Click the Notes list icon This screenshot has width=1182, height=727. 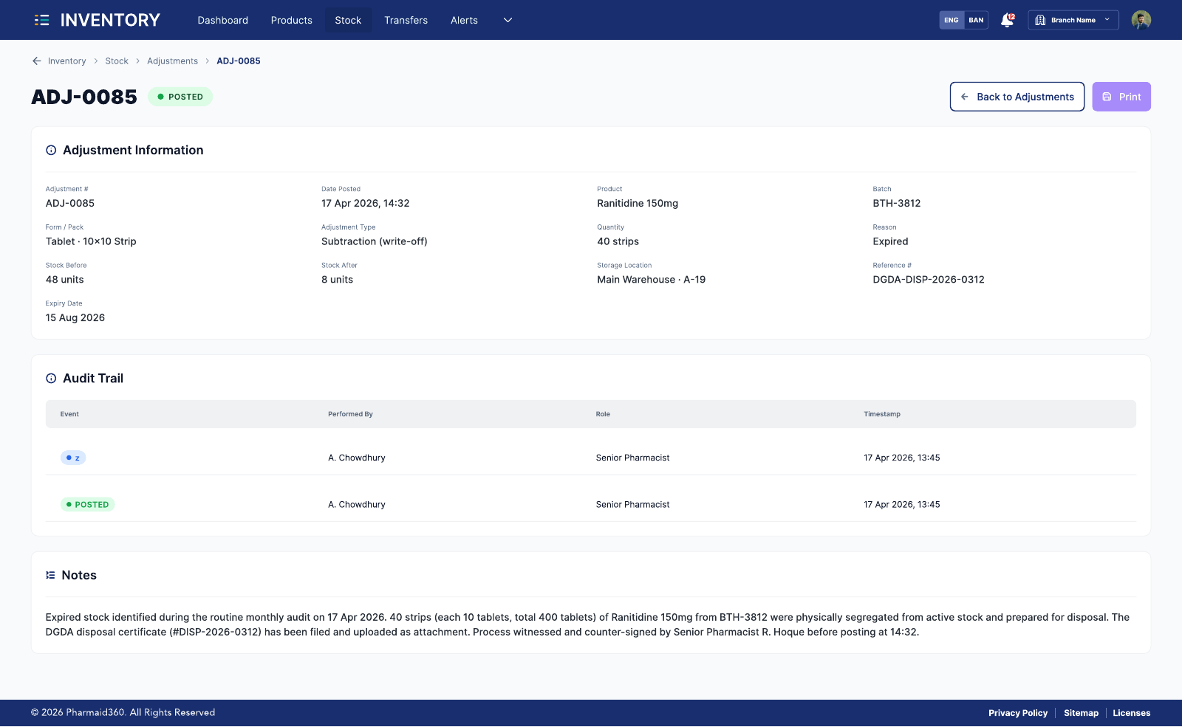50,575
